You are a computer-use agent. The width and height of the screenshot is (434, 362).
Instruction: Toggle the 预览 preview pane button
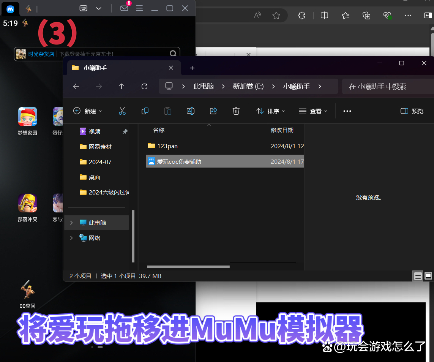click(412, 111)
